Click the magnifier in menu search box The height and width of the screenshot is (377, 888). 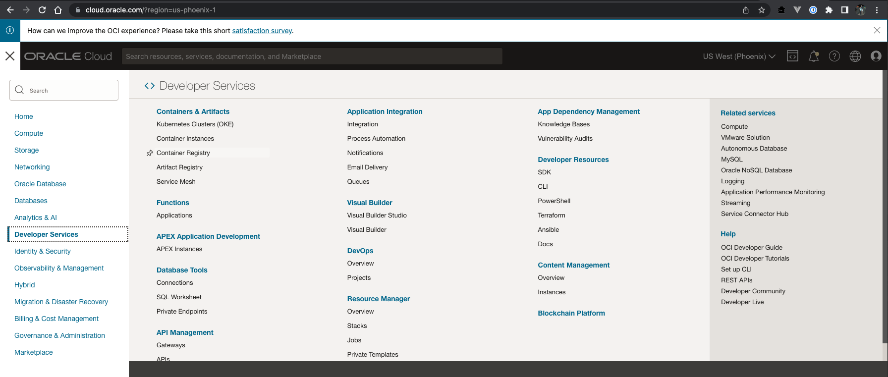19,90
